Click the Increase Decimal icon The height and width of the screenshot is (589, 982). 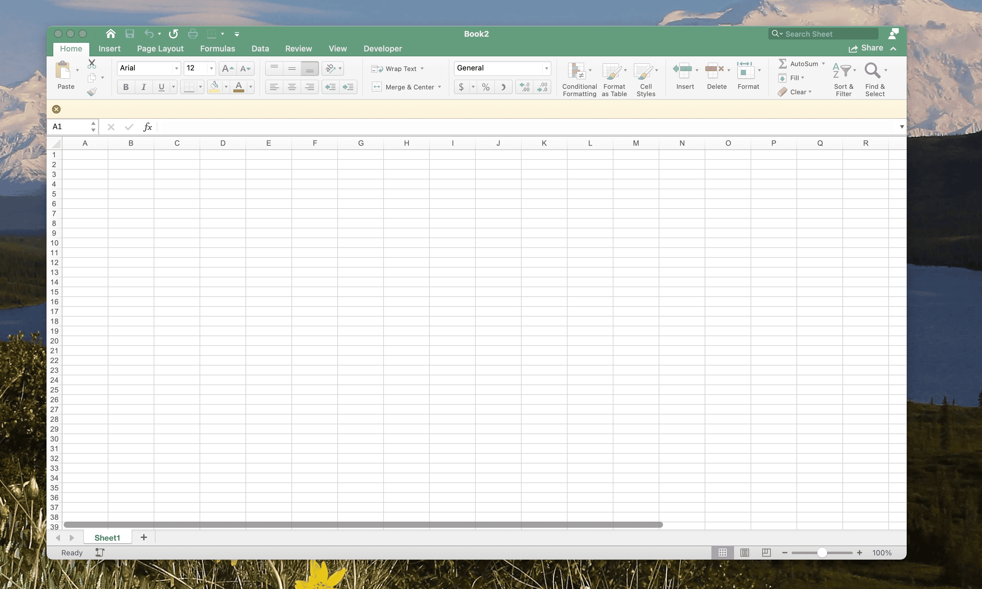tap(525, 87)
